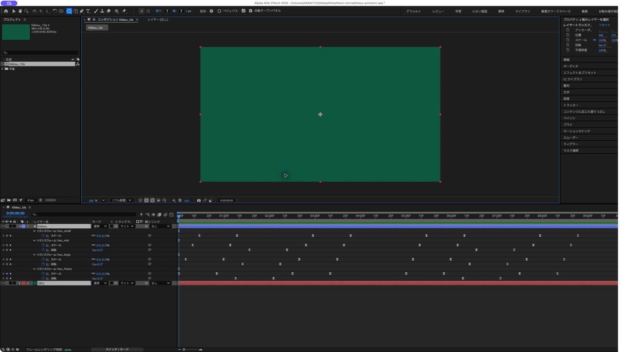Expand the BG layer properties
Screen dimensions: 640x352
[x=19, y=283]
